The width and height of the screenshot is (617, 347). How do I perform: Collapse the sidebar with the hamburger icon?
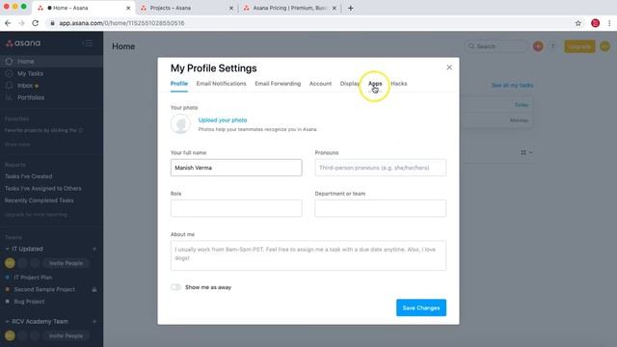88,42
